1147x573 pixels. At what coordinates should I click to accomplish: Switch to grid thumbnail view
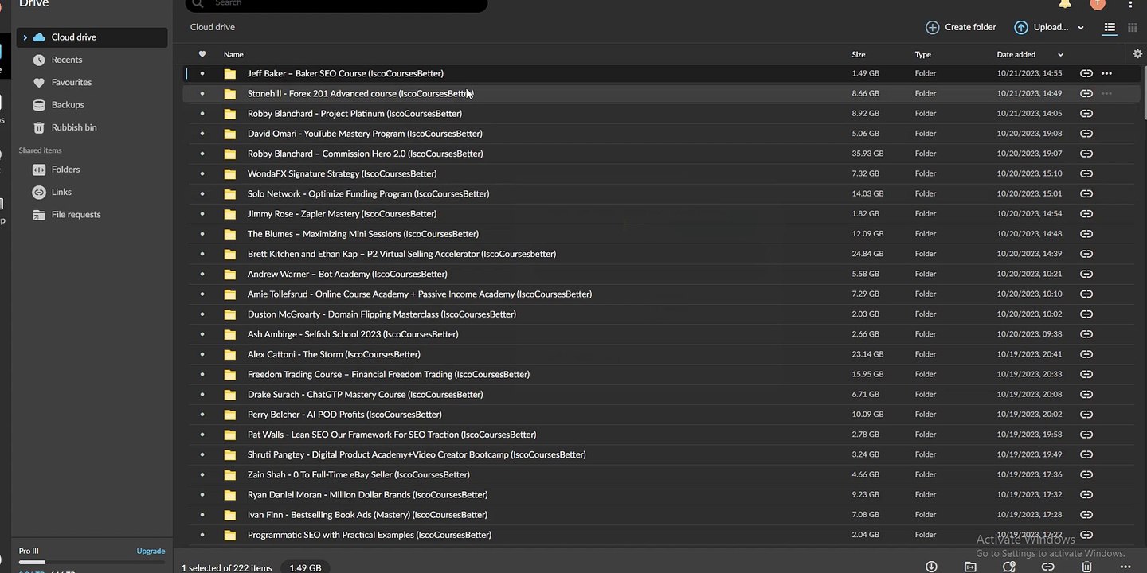(1133, 28)
